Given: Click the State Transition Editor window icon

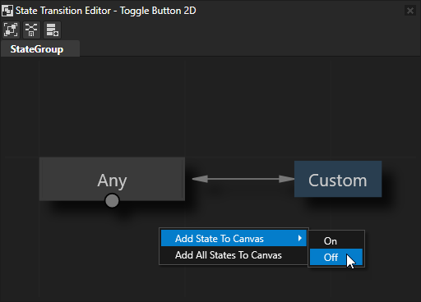Looking at the screenshot, I should [x=7, y=11].
